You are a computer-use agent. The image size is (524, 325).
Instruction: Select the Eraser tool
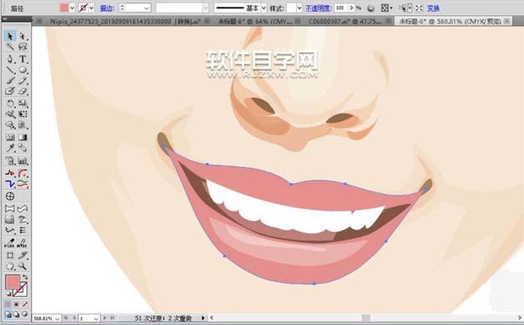[x=23, y=90]
